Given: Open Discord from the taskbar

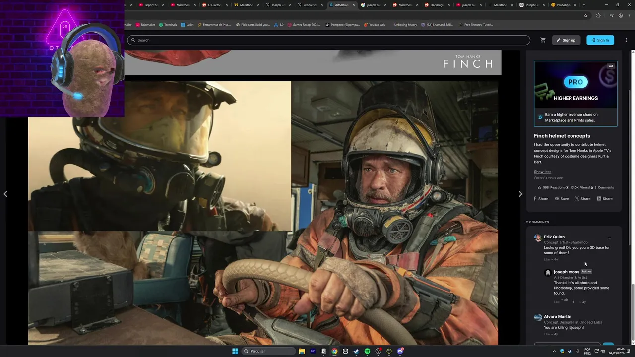Looking at the screenshot, I should pyautogui.click(x=400, y=351).
